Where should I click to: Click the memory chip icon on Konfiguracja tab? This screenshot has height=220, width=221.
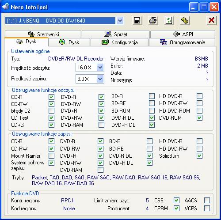[105, 42]
